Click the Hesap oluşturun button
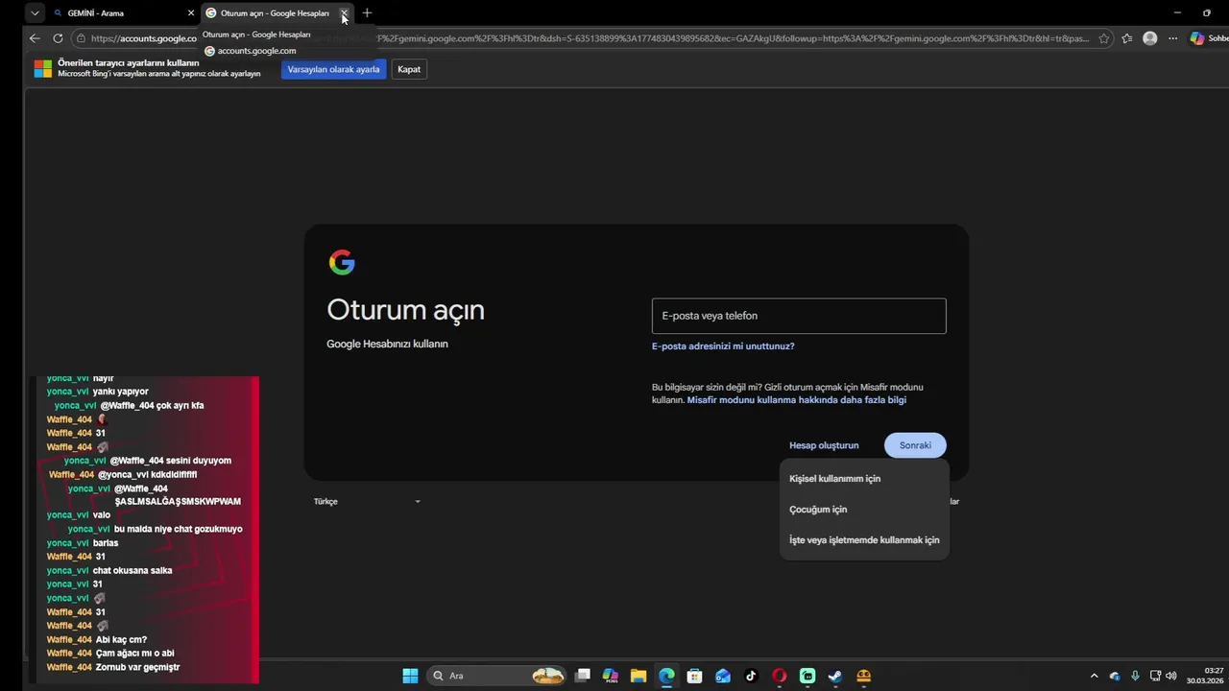1229x691 pixels. point(824,445)
